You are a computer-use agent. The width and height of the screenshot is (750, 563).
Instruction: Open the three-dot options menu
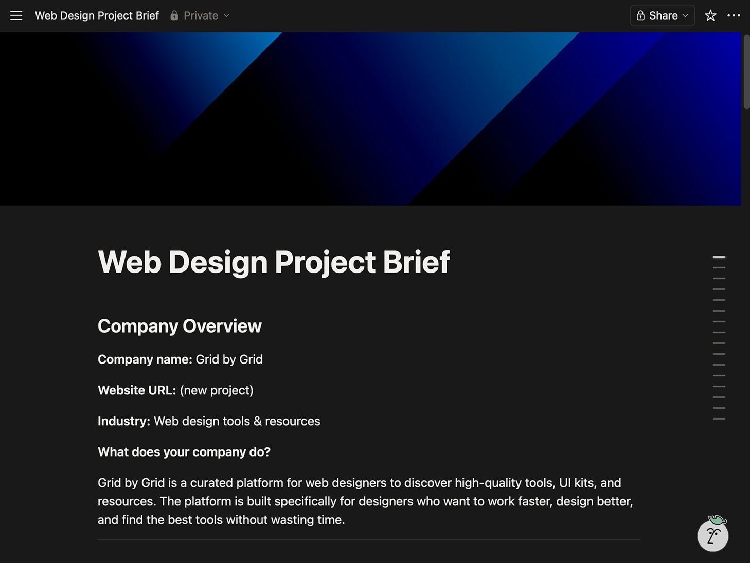[x=734, y=15]
